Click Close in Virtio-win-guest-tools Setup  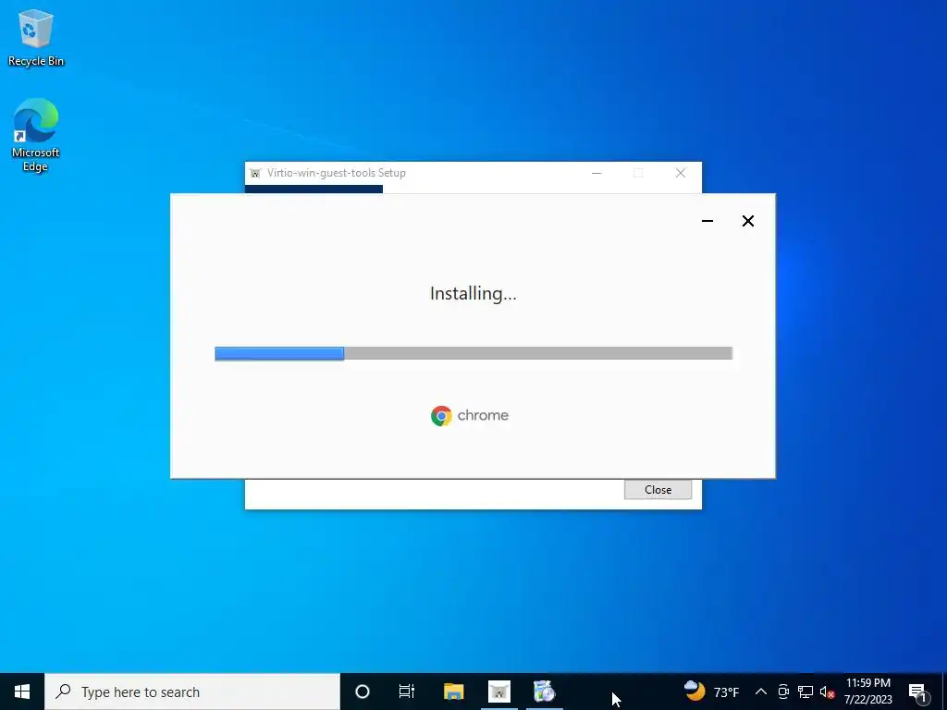[658, 490]
